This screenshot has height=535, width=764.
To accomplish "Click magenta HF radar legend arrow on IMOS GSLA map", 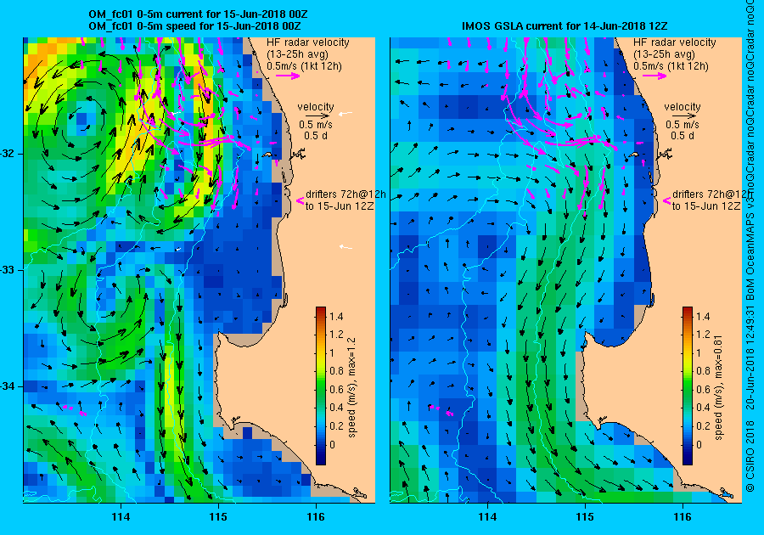I will click(x=654, y=76).
